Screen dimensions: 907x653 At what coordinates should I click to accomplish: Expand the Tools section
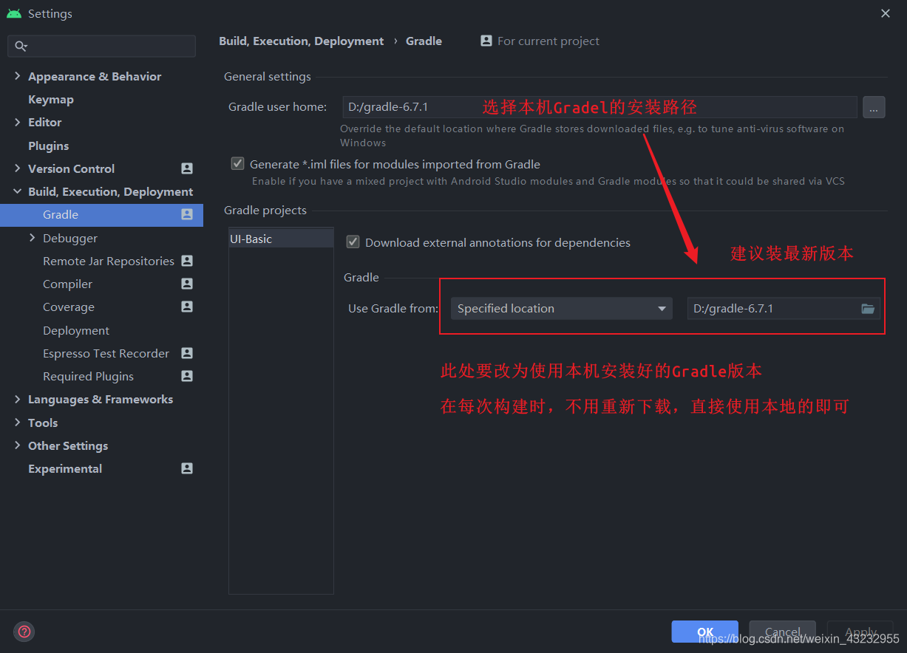tap(18, 423)
